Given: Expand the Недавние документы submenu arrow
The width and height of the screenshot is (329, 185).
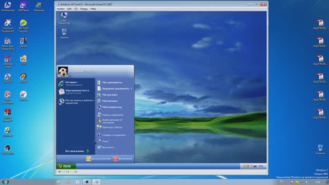Looking at the screenshot, I should click(x=132, y=89).
